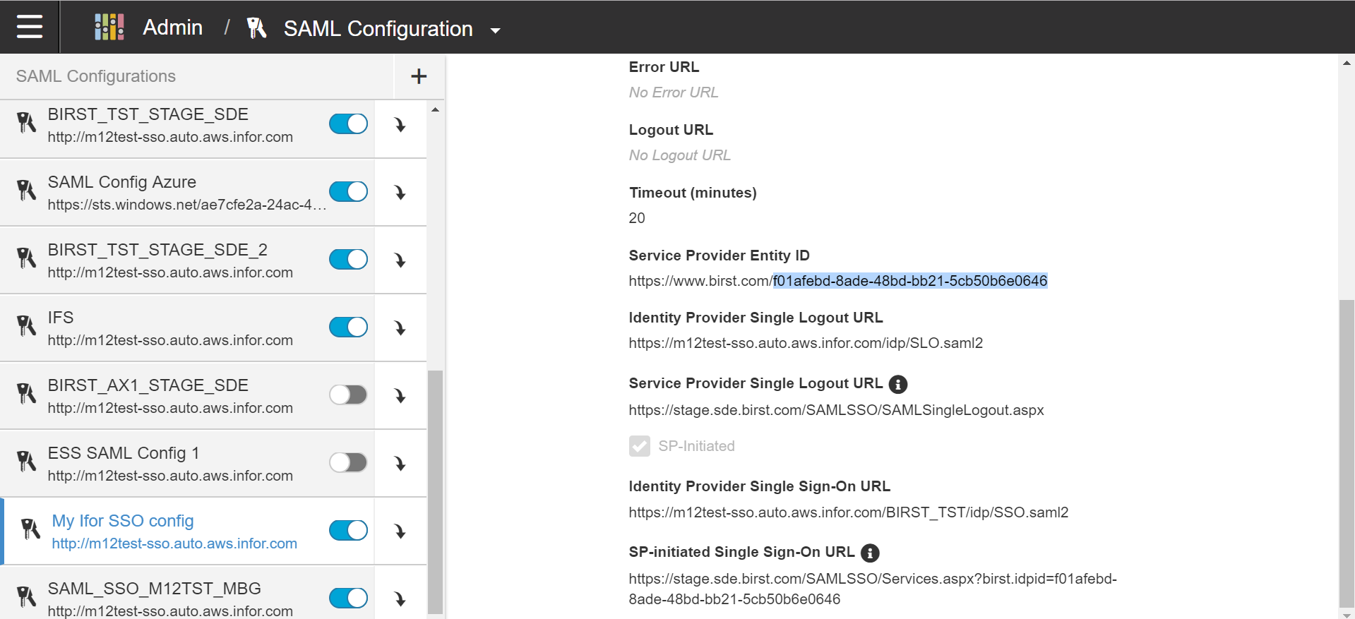The height and width of the screenshot is (619, 1355).
Task: Open actions arrow for ESS SAML Config 1
Action: 400,464
